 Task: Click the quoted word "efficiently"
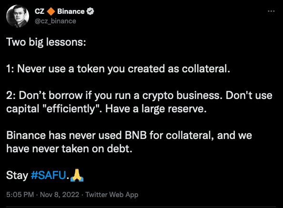71,109
